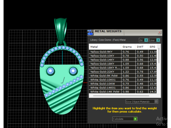Click the right round gem on pendant
Image resolution: width=171 pixels, height=128 pixels.
click(x=73, y=71)
